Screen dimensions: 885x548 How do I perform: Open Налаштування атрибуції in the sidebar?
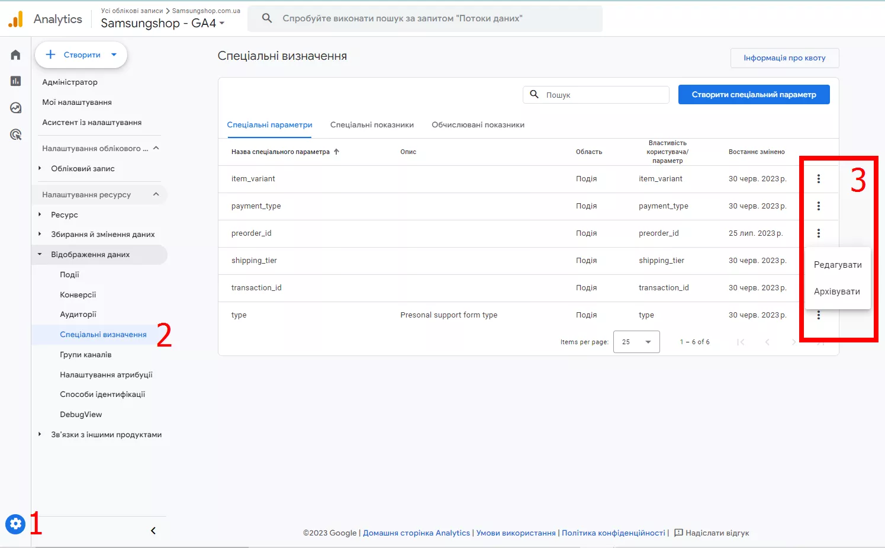point(106,375)
